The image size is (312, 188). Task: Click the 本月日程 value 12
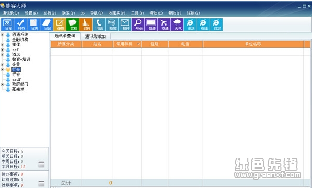[x=23, y=167]
